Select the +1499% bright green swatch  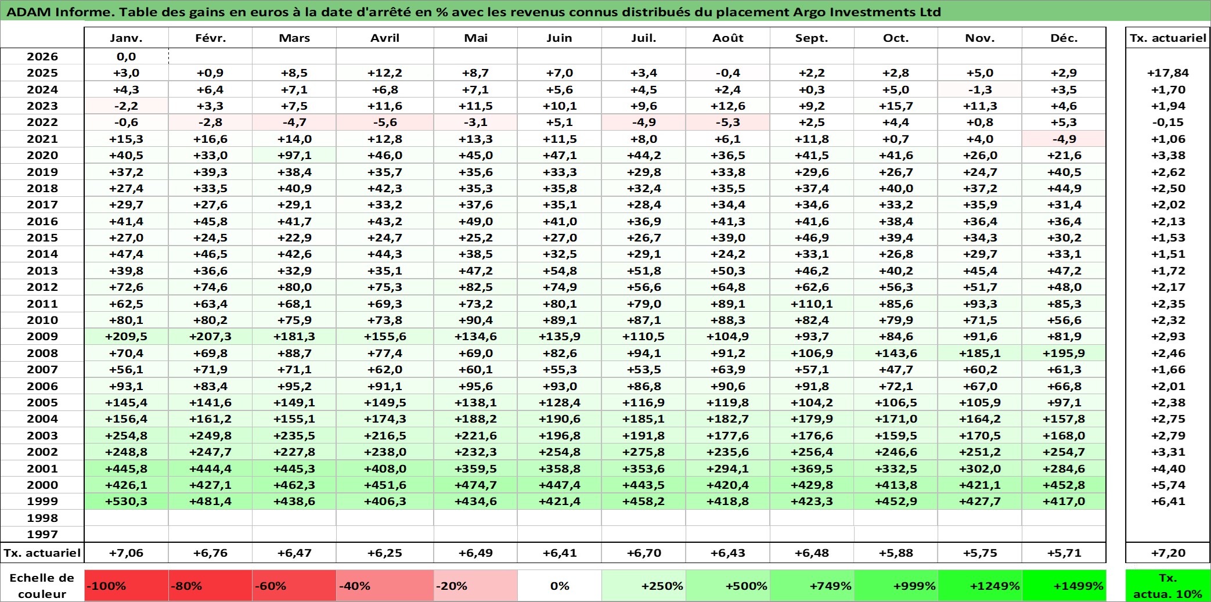point(1064,586)
